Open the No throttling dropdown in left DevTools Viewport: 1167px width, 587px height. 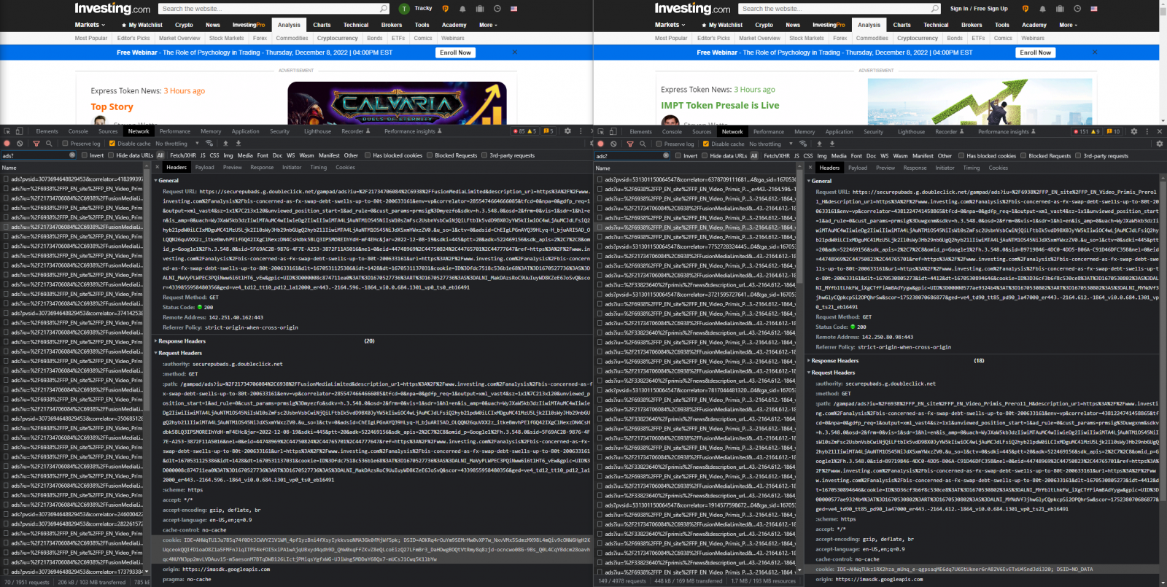point(177,144)
